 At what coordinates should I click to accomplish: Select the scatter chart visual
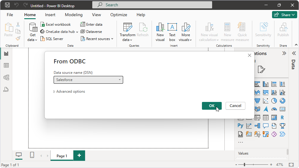point(266,101)
